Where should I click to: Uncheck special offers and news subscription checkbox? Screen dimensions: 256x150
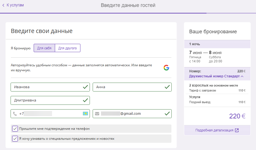tap(15, 139)
